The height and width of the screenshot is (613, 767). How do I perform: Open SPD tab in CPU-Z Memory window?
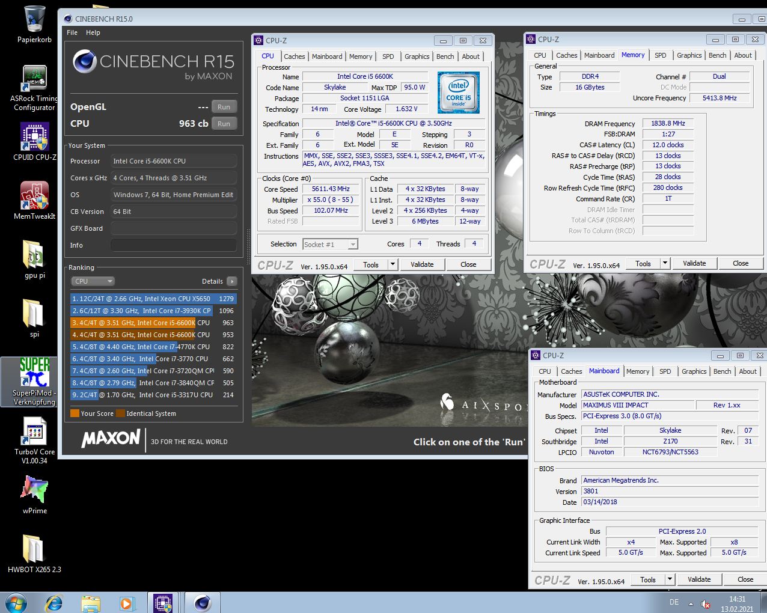coord(661,55)
